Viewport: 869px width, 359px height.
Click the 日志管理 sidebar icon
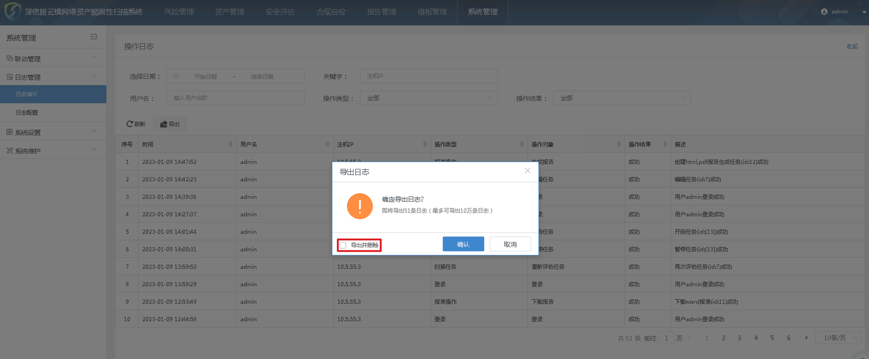(x=10, y=77)
